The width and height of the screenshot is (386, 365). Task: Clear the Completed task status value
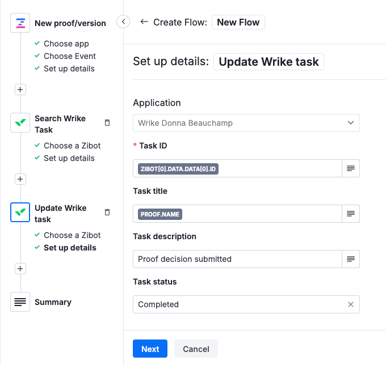pos(351,304)
